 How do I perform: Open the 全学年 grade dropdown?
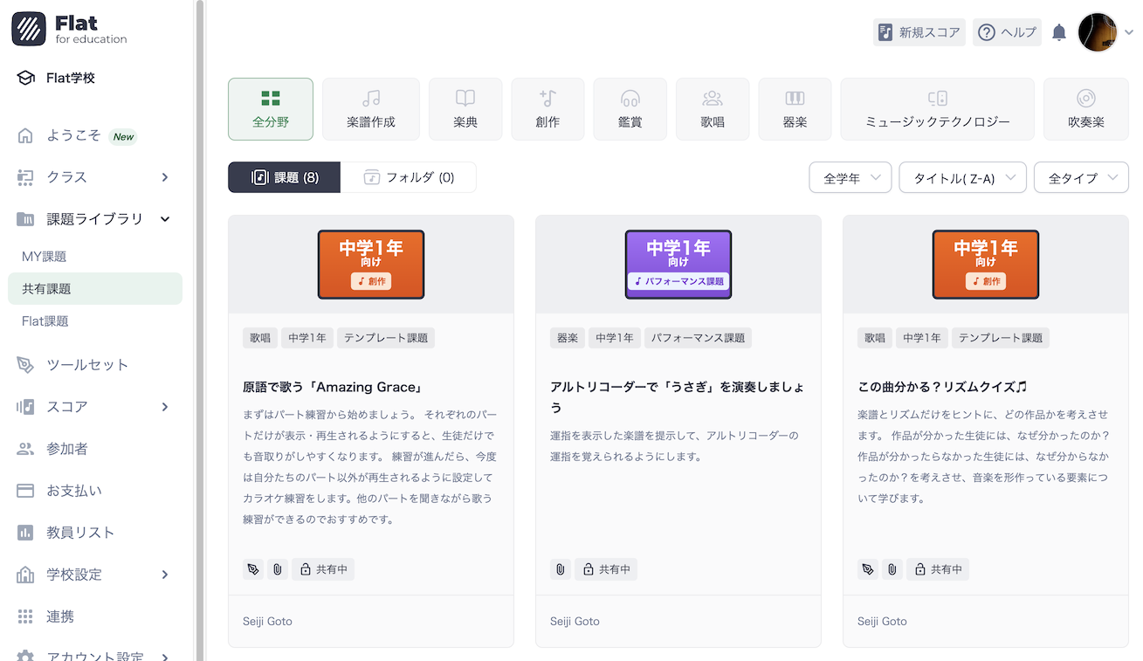pos(850,176)
